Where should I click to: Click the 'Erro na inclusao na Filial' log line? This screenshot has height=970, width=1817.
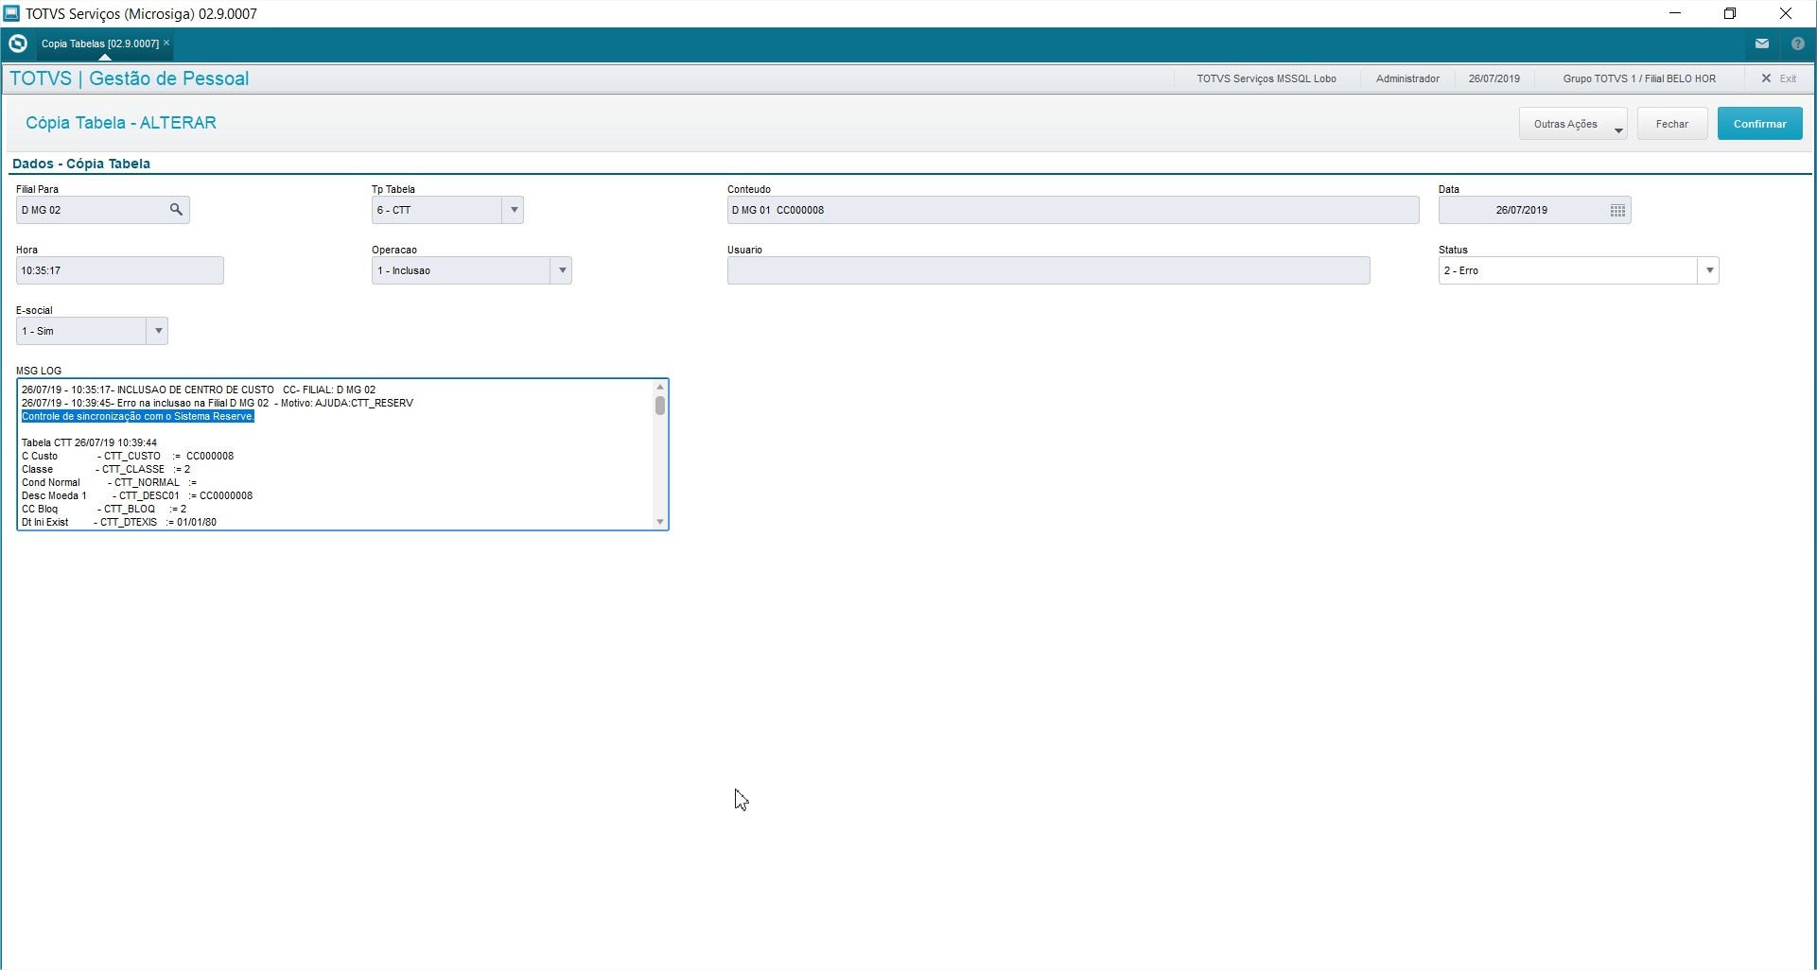point(218,403)
